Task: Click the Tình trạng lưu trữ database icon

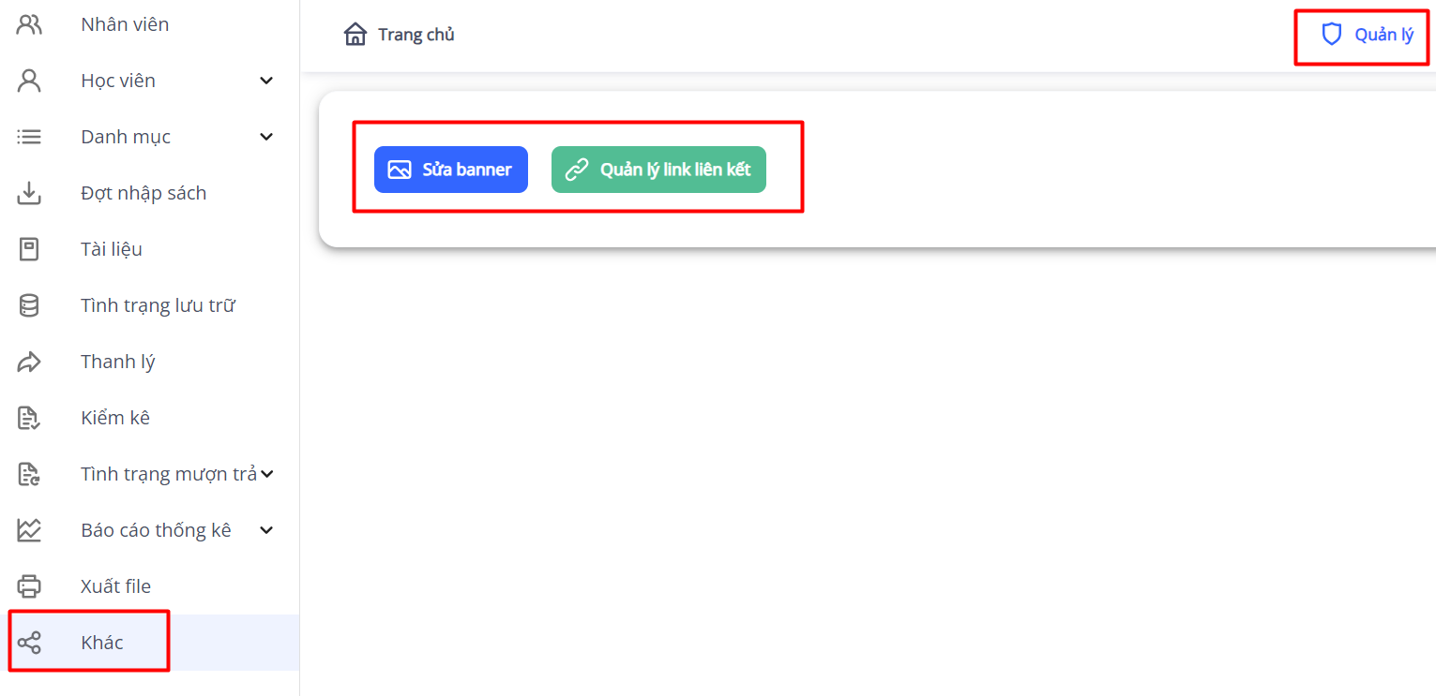Action: [x=29, y=305]
